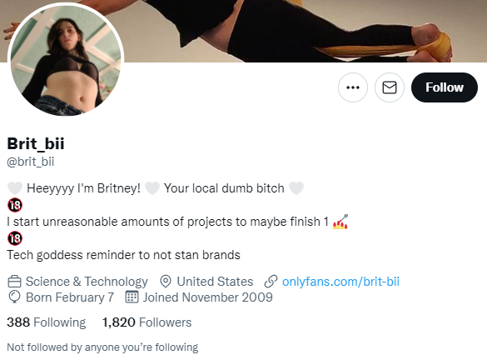Open the onlyfans.com/brit-bii link
Screen dimensions: 487x360
(x=340, y=282)
